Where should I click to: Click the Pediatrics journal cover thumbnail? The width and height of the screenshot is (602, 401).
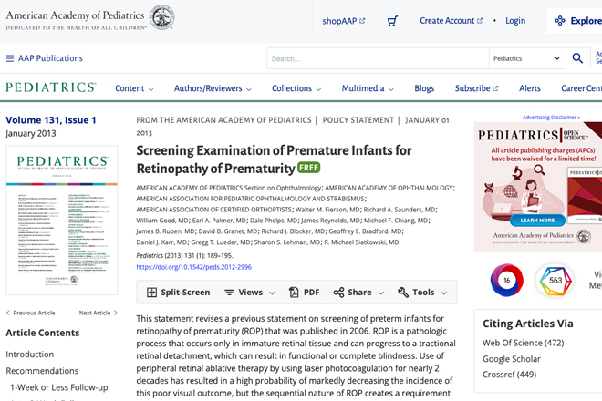point(62,221)
